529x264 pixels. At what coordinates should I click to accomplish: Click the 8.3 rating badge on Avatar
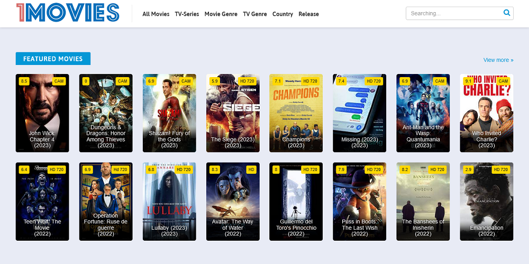[x=215, y=169]
